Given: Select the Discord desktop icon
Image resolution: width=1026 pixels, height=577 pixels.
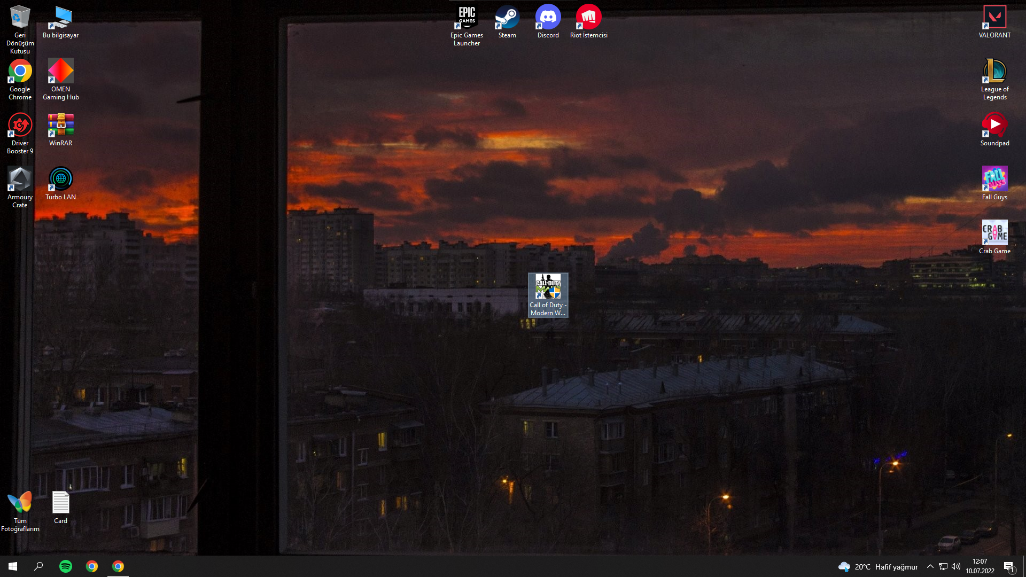Looking at the screenshot, I should click(x=548, y=18).
